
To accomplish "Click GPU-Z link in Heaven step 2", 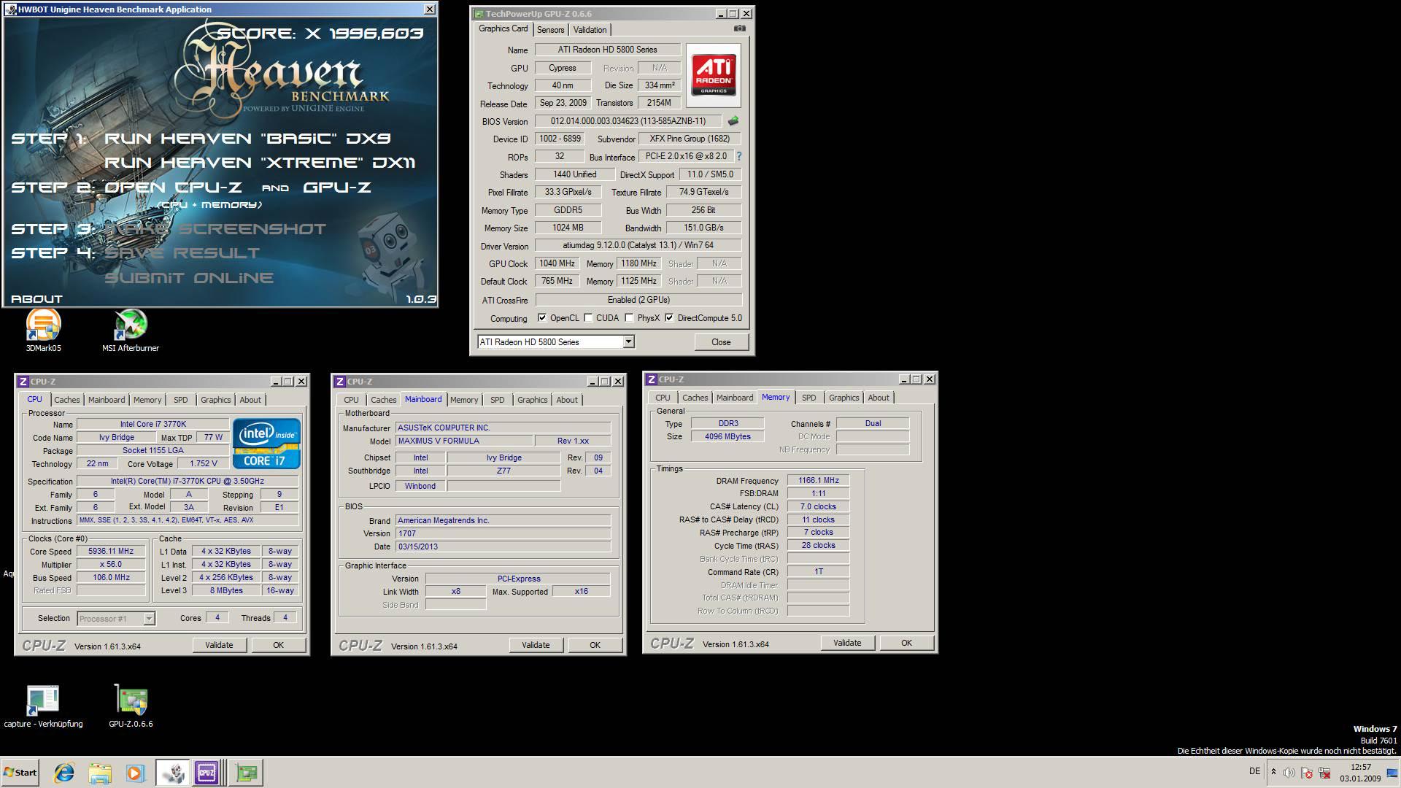I will pyautogui.click(x=337, y=188).
